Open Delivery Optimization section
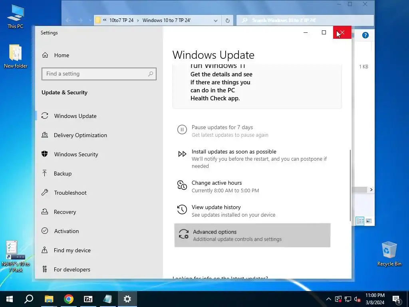This screenshot has width=409, height=307. pos(80,135)
